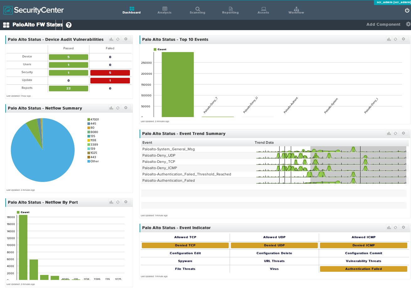Screen dimensions: 411x300
Task: Refresh the Netflow By Port component
Action: [118, 202]
